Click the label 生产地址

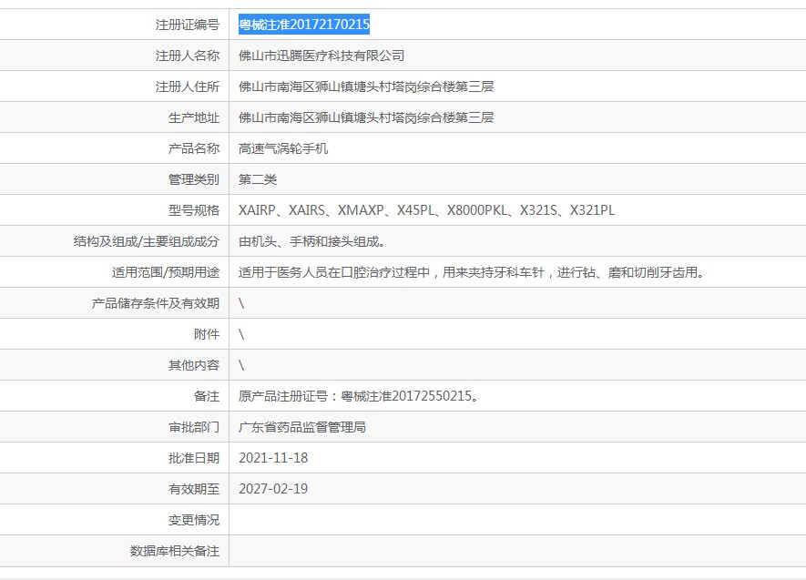(194, 117)
